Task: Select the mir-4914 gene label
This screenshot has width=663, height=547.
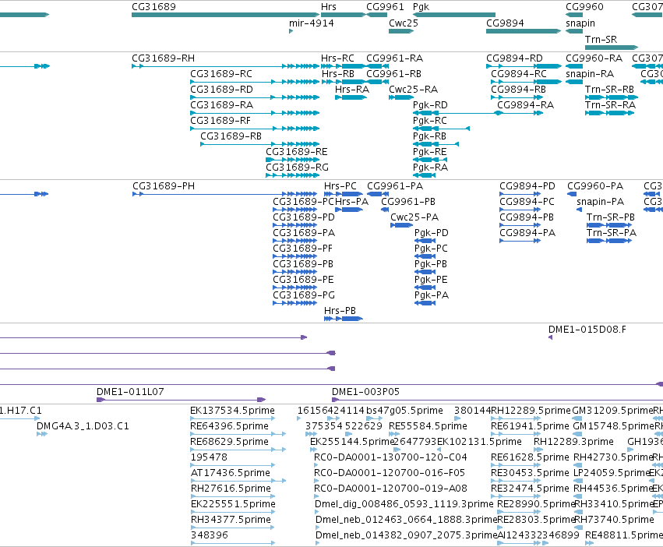Action: tap(312, 23)
